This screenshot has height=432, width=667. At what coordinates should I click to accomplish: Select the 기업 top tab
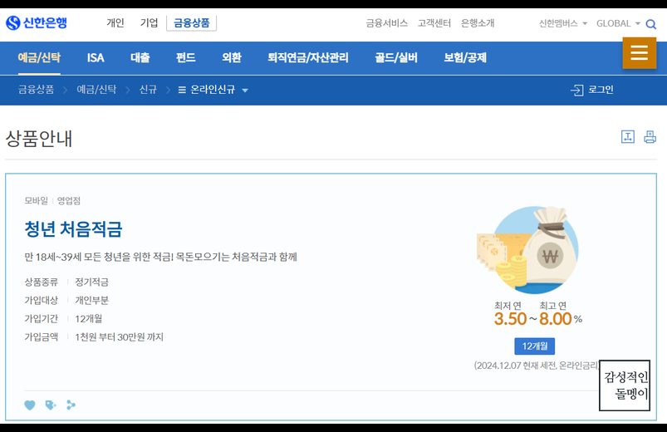point(149,23)
